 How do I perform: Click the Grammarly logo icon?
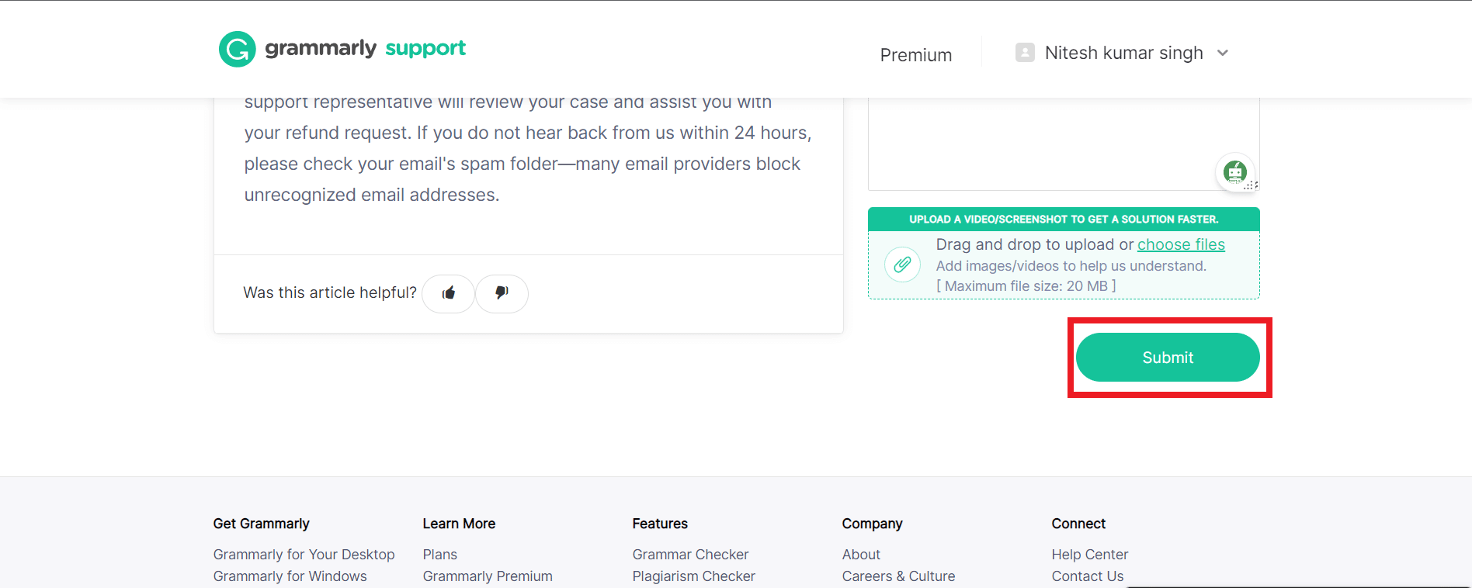pos(237,50)
